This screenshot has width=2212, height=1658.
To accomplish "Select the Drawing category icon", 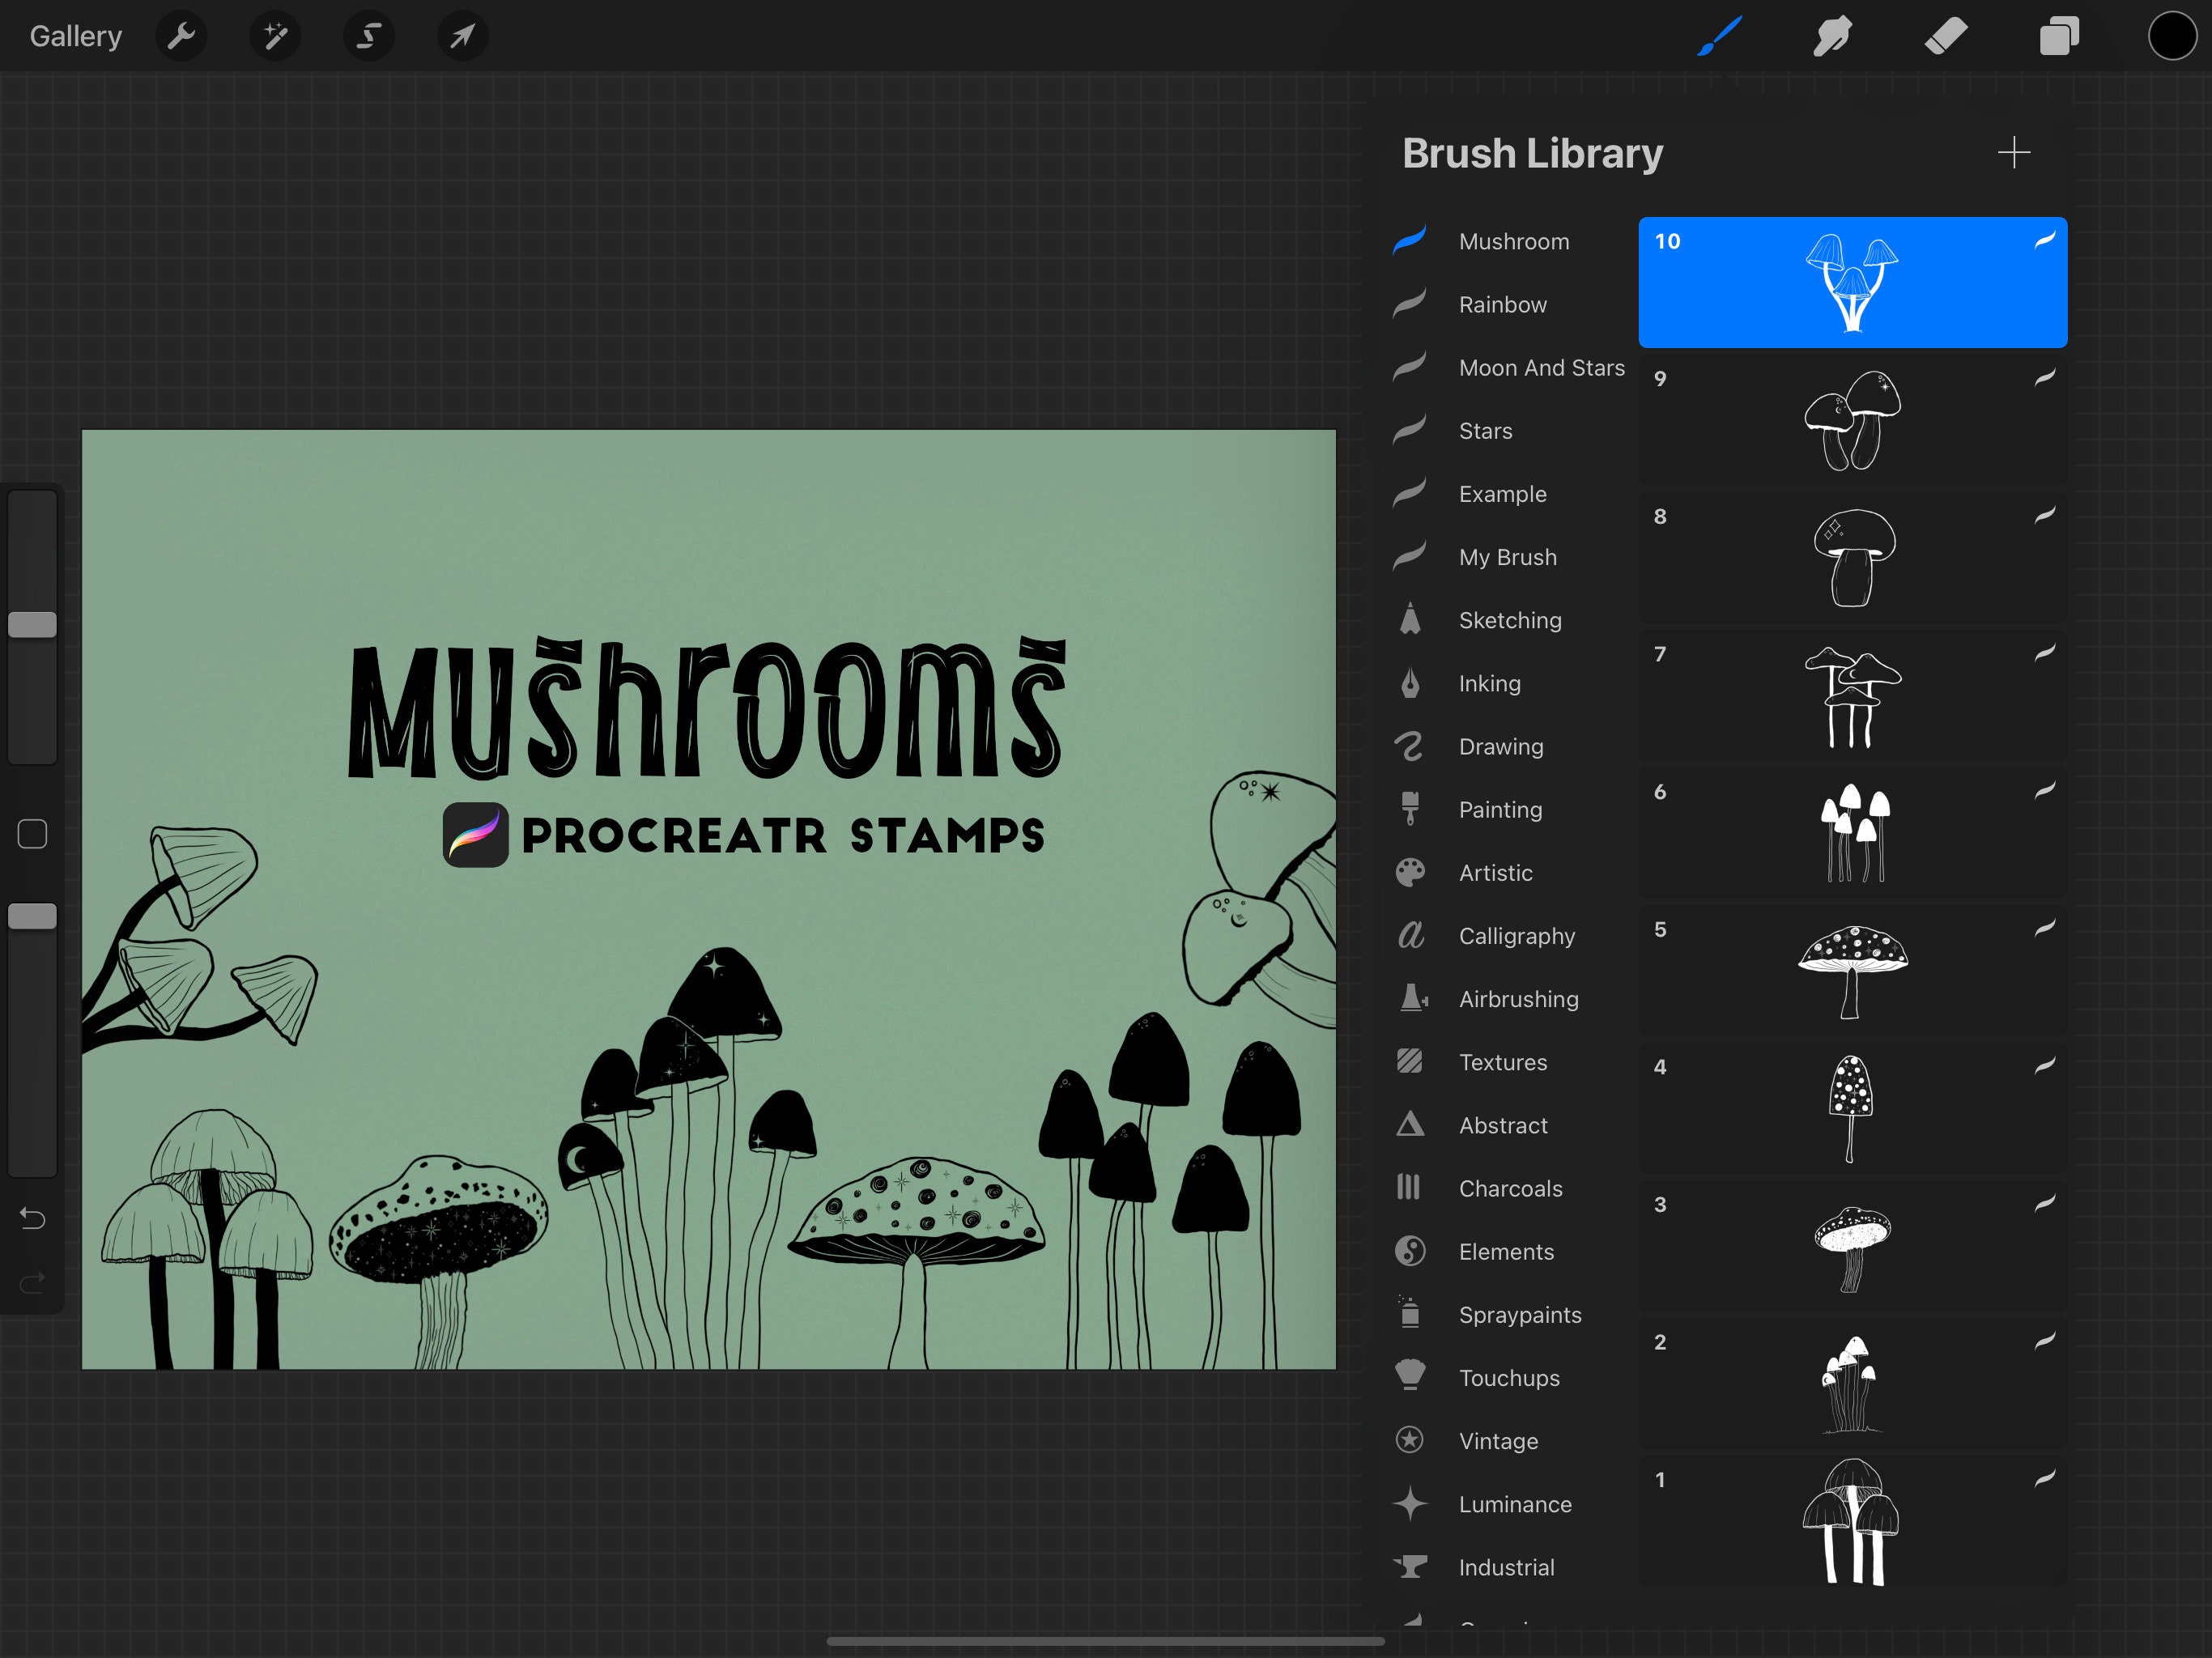I will pos(1410,746).
